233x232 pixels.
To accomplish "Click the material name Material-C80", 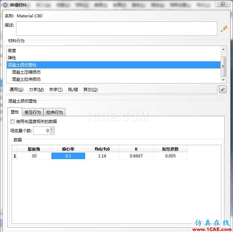I will pyautogui.click(x=29, y=16).
